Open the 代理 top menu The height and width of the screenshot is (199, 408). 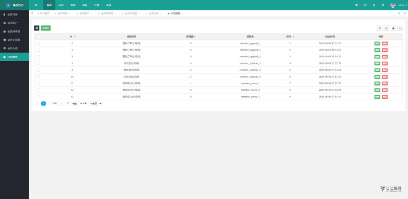point(97,5)
